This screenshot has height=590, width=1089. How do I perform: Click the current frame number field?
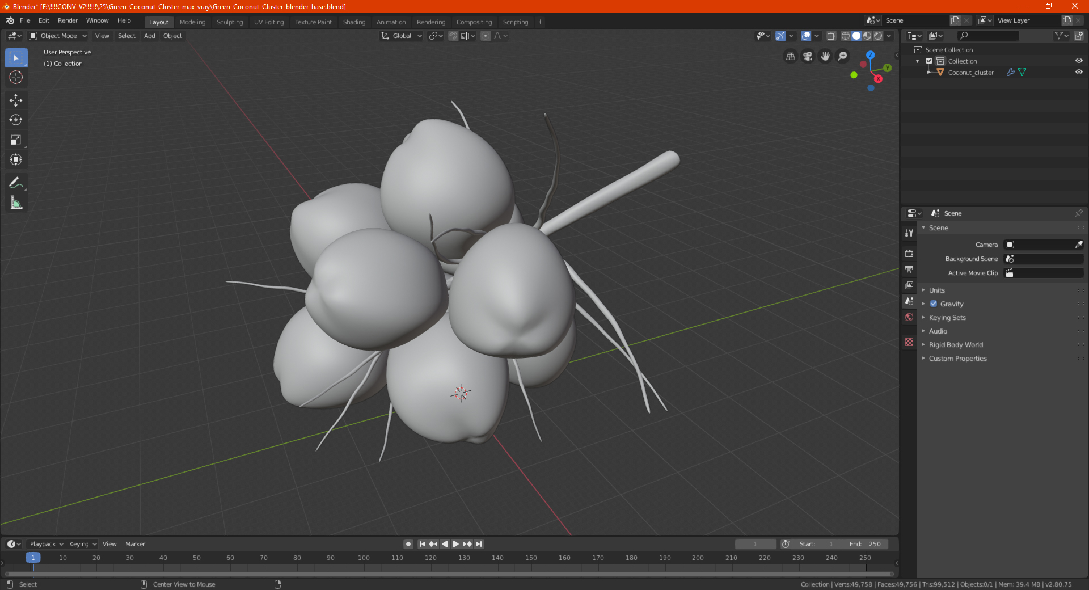pyautogui.click(x=755, y=543)
